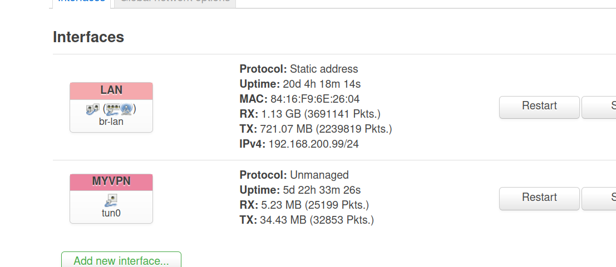This screenshot has height=267, width=616.
Task: Restart the LAN interface
Action: pos(539,106)
